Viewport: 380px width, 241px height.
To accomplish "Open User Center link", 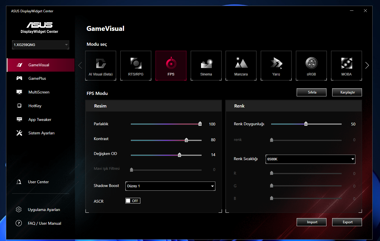I will pyautogui.click(x=38, y=182).
